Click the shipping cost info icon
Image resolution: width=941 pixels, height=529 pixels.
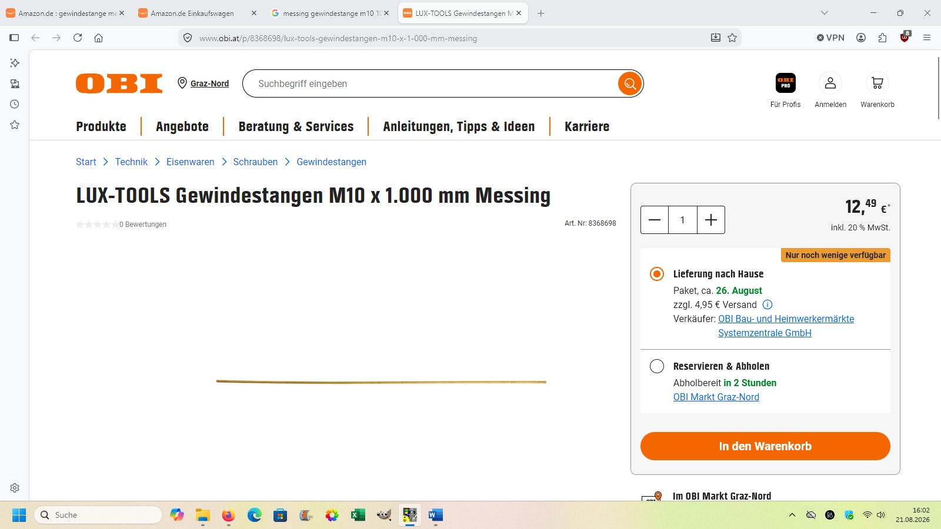coord(768,304)
